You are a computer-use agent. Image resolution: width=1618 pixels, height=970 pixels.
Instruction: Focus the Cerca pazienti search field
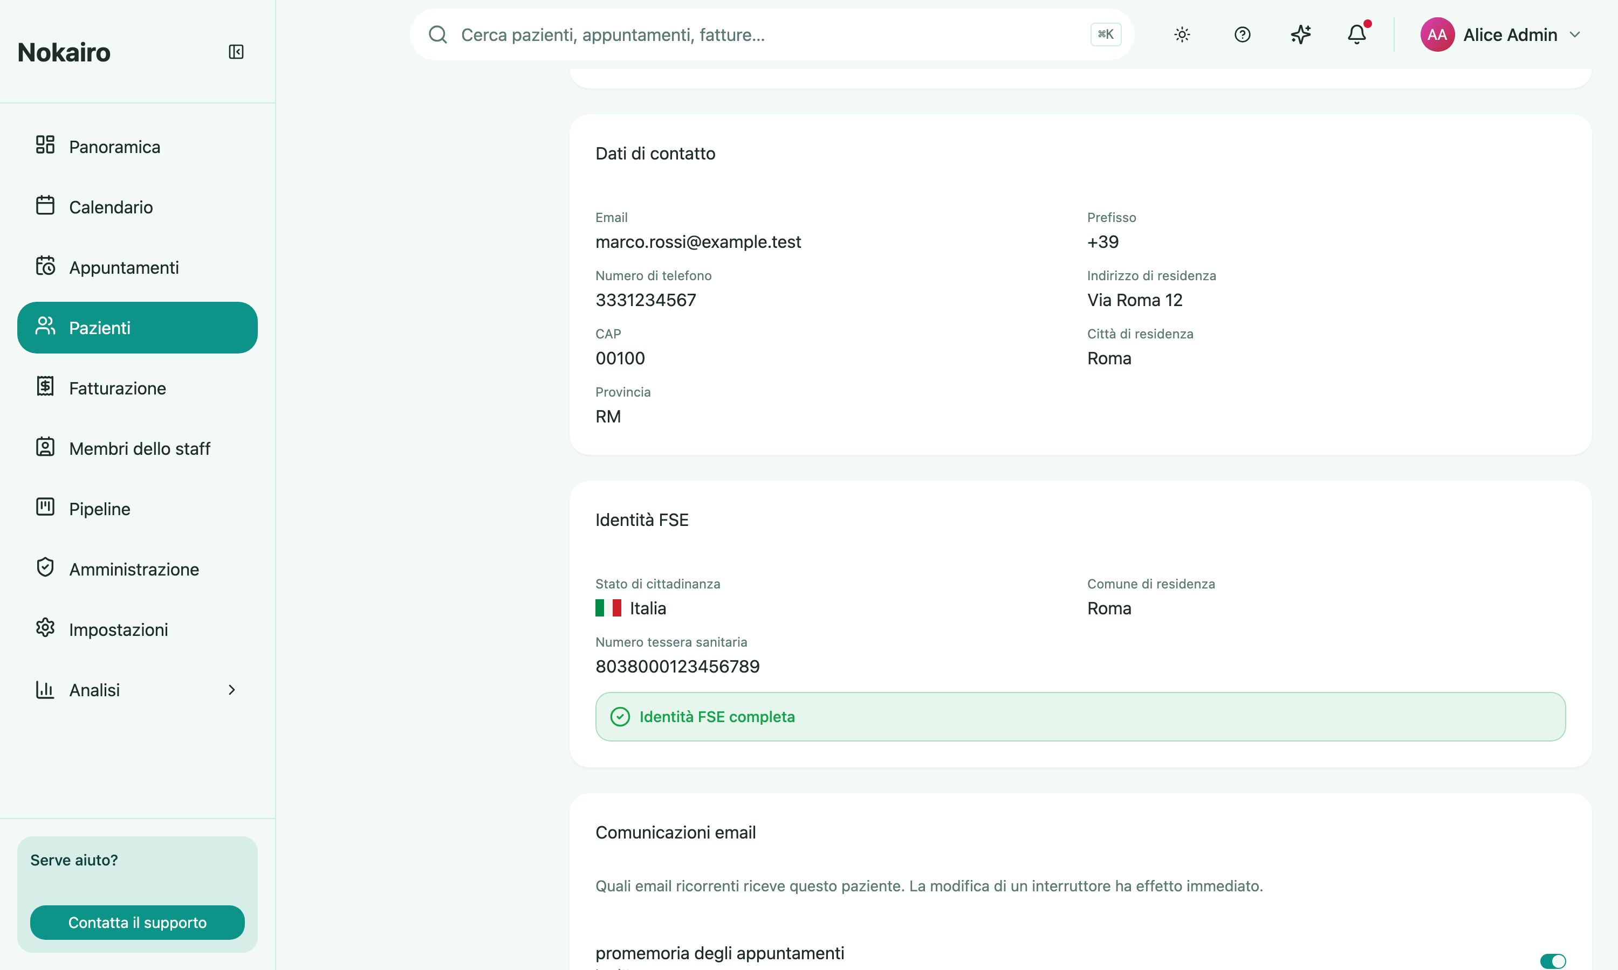pos(772,34)
